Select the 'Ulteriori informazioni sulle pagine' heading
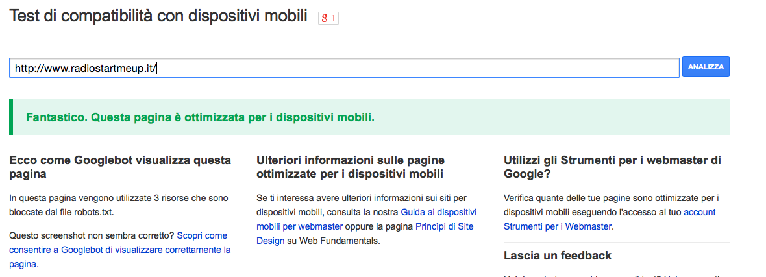Image resolution: width=766 pixels, height=277 pixels. (351, 167)
